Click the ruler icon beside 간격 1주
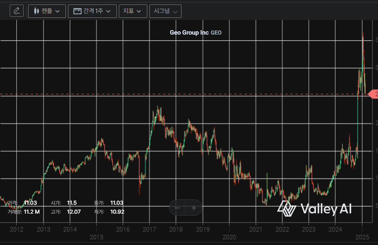This screenshot has height=245, width=378. pos(77,11)
